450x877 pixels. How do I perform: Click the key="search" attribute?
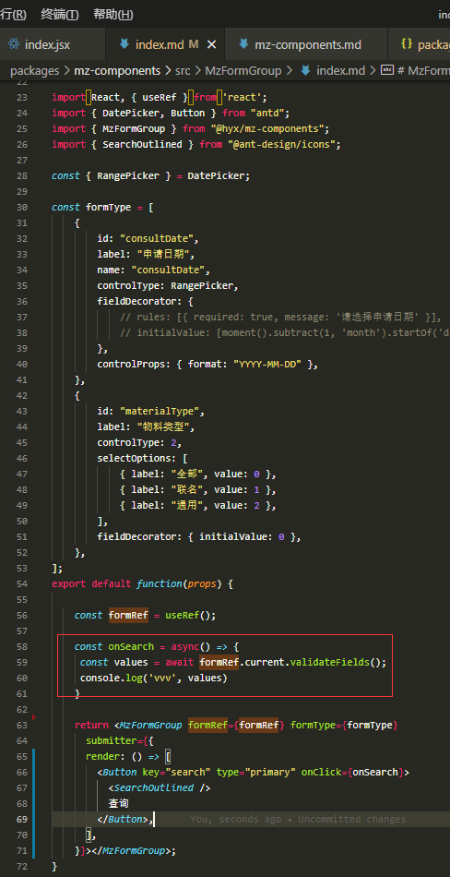(176, 773)
